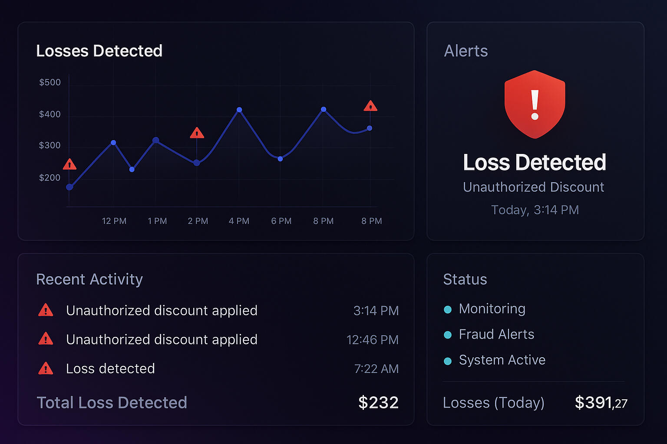Click warning icon beside the 12:46 PM activity
This screenshot has height=444, width=667.
click(46, 339)
